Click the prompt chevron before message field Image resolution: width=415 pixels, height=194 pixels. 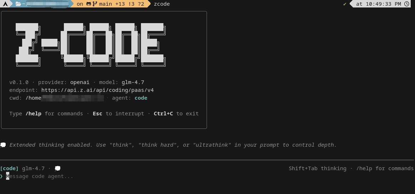point(1,176)
